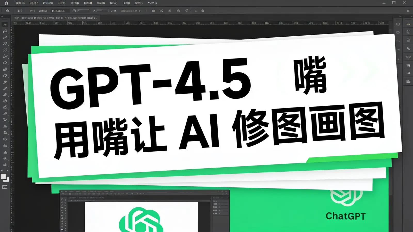Screen dimensions: 413x232
Task: Click the second input box in the options bar
Action: pos(102,11)
